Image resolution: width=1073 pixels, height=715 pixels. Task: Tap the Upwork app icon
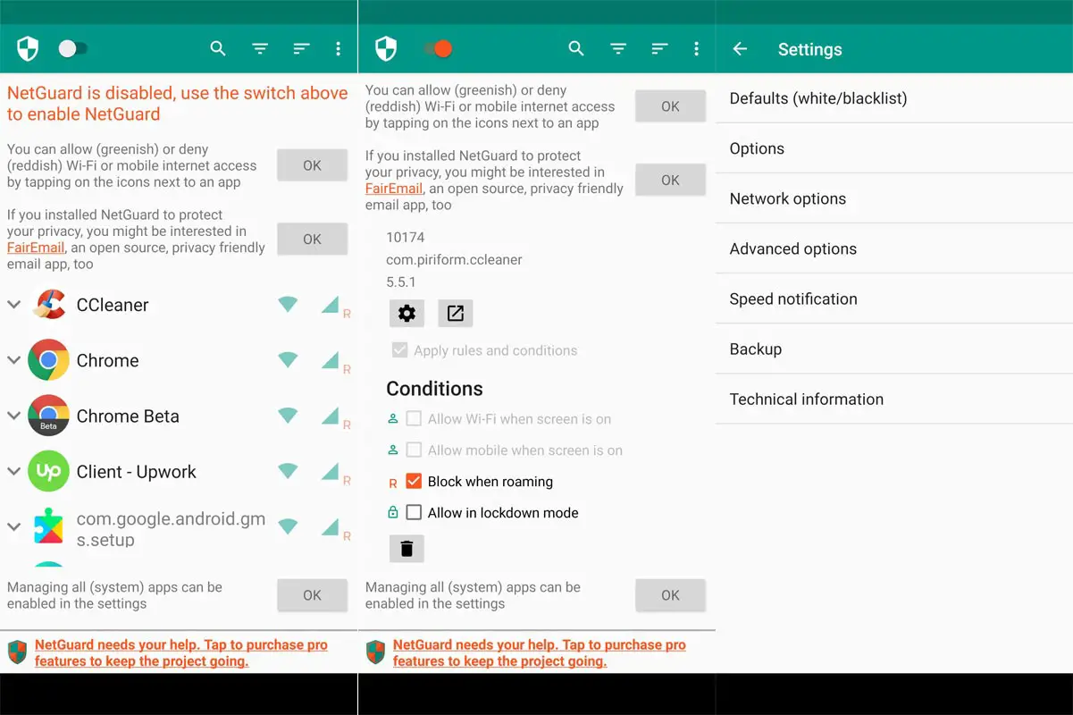tap(48, 471)
